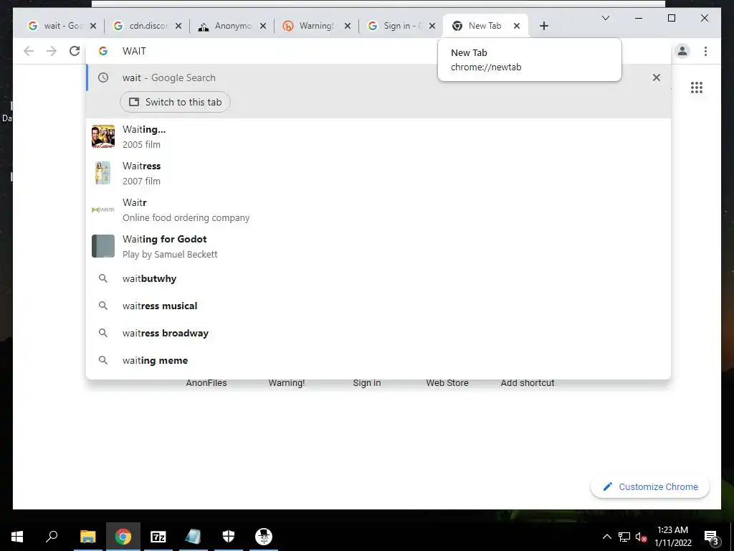Choose the 'waitress musical' search suggestion
Image resolution: width=734 pixels, height=551 pixels.
tap(378, 306)
